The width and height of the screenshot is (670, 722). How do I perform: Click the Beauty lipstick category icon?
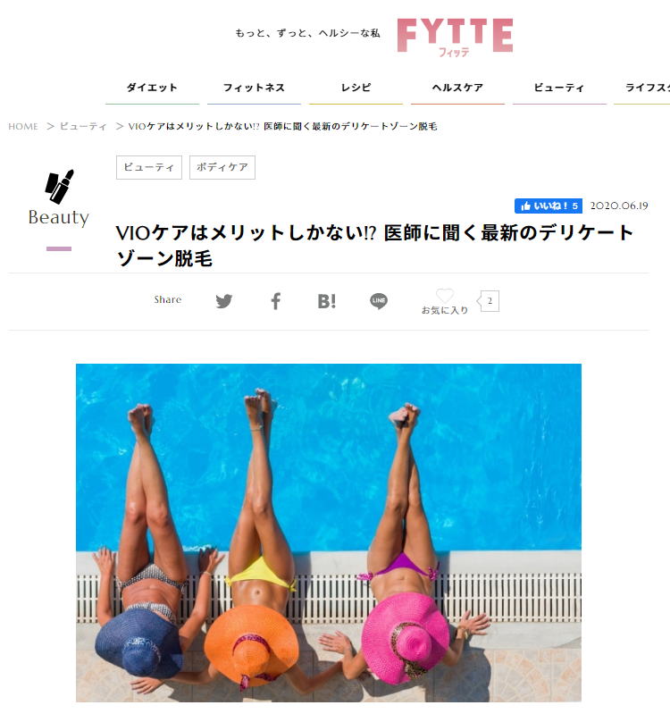59,187
